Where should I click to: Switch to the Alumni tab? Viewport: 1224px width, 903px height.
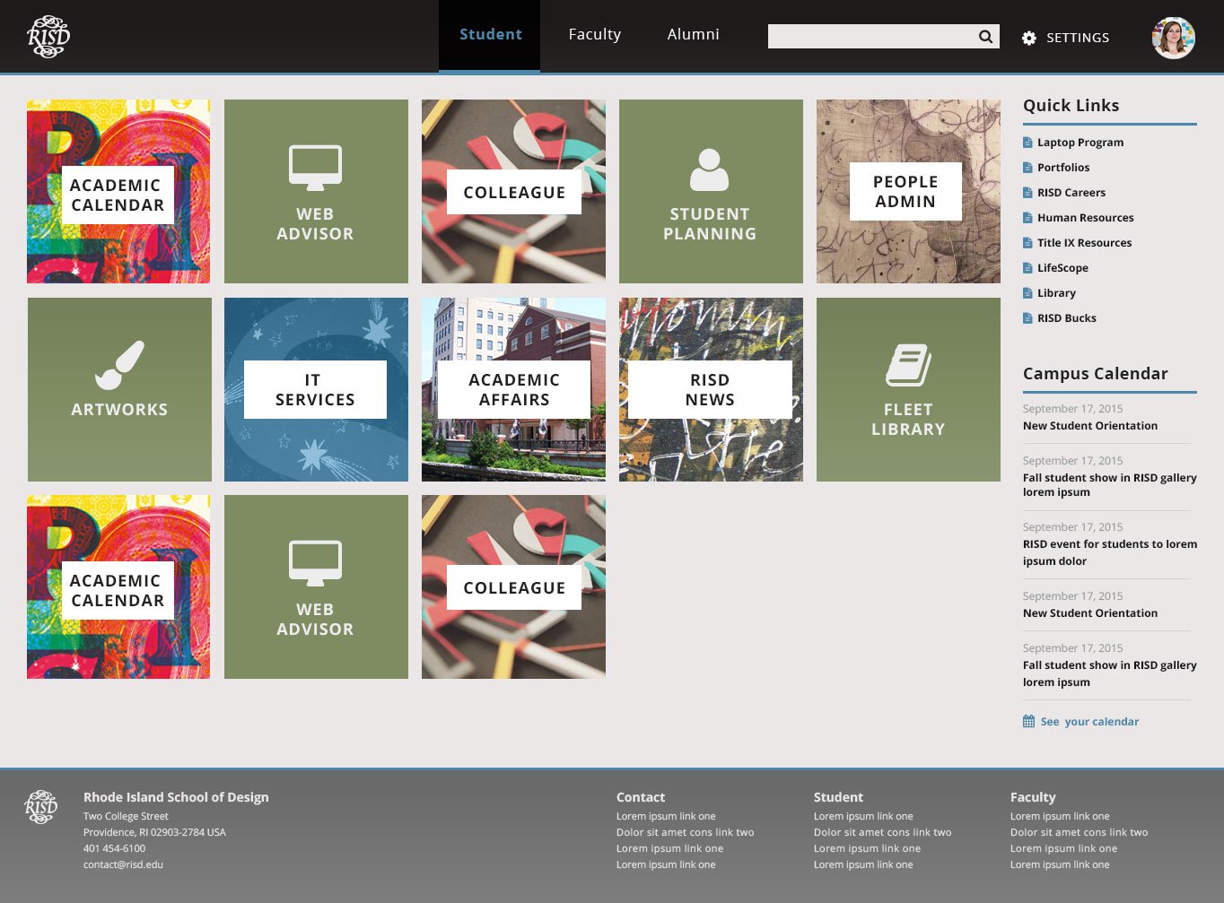[693, 35]
